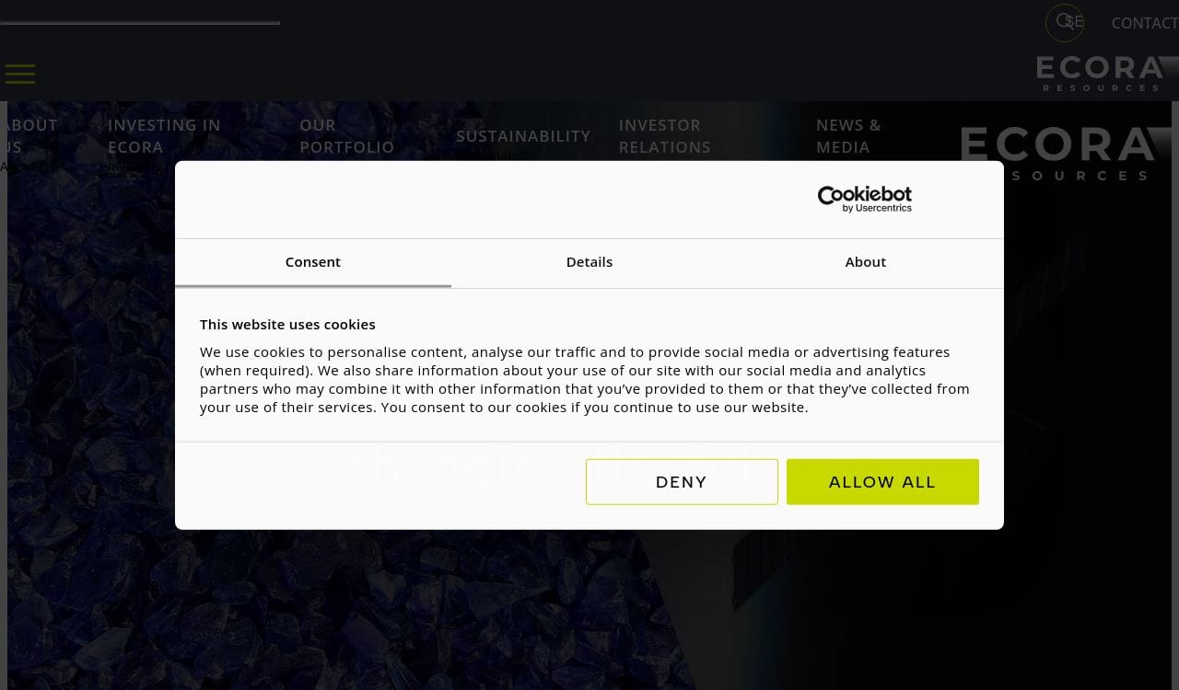1179x690 pixels.
Task: Open the Investor Relations navigation item
Action: coord(664,135)
